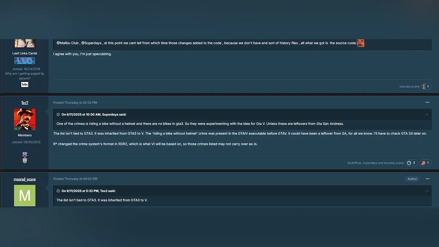This screenshot has height=247, width=439.
Task: Click the Author badge on mourad_ocane's post
Action: tap(412, 179)
